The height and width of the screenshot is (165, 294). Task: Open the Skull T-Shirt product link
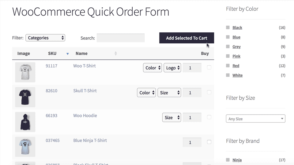pyautogui.click(x=85, y=91)
